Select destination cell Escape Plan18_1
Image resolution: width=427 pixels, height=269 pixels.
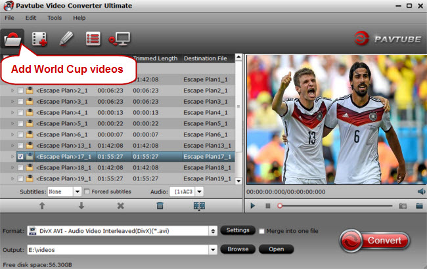tap(207, 167)
